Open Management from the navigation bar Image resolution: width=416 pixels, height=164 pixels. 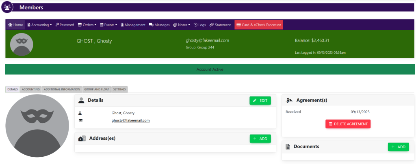click(x=133, y=25)
